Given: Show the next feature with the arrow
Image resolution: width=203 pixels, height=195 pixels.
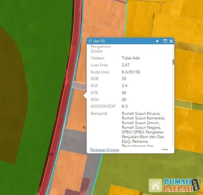Looking at the screenshot, I should [x=157, y=41].
